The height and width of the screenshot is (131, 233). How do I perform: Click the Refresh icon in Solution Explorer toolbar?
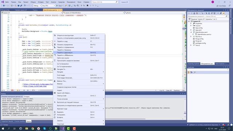(x=209, y=13)
